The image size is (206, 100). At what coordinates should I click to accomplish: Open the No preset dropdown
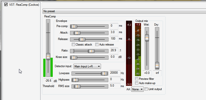(124, 11)
